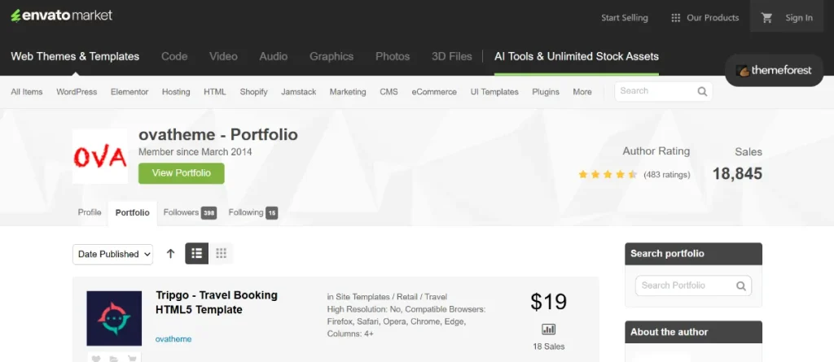The height and width of the screenshot is (362, 834).
Task: Switch to the Profile tab
Action: [90, 212]
